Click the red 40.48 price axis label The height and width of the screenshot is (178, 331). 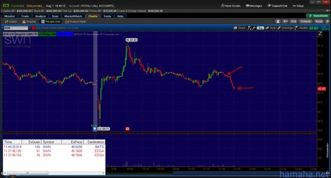pos(322,88)
